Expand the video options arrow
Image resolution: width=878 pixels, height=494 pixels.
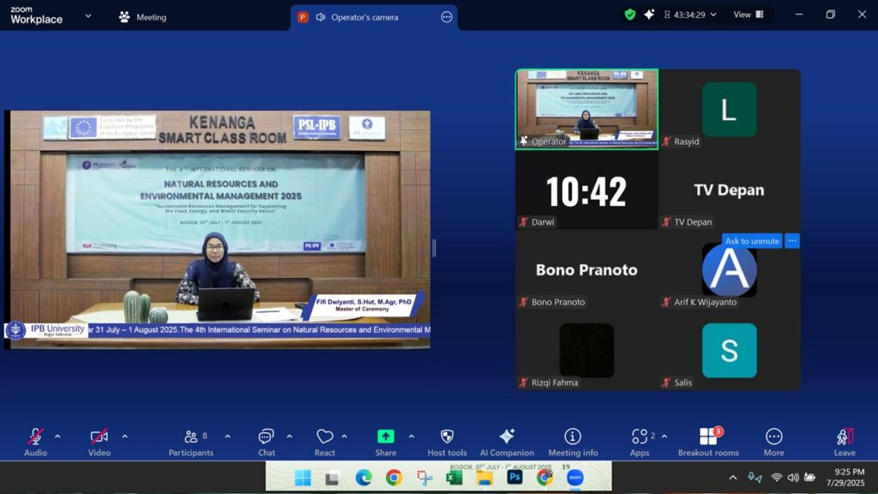click(x=124, y=437)
